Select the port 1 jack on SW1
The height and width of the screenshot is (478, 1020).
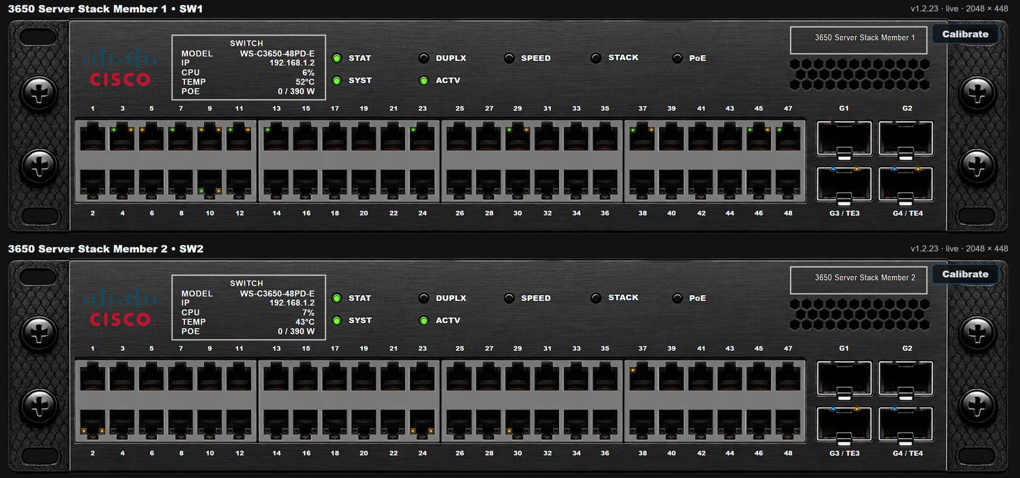point(93,137)
